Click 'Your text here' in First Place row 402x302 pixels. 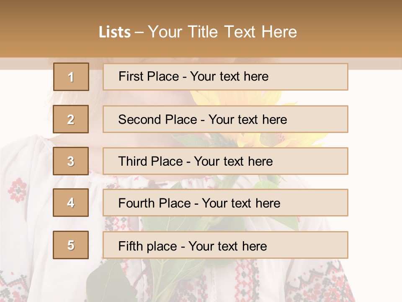(229, 76)
